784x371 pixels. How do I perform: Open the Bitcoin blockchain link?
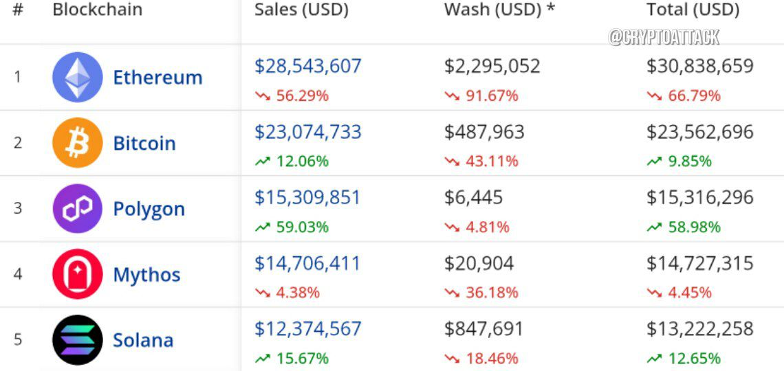pyautogui.click(x=144, y=144)
